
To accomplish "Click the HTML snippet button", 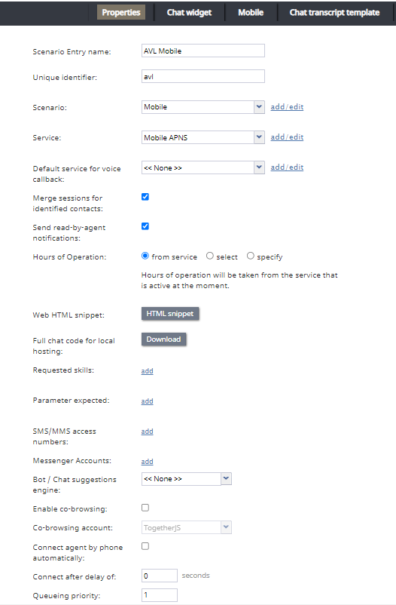I will 170,314.
